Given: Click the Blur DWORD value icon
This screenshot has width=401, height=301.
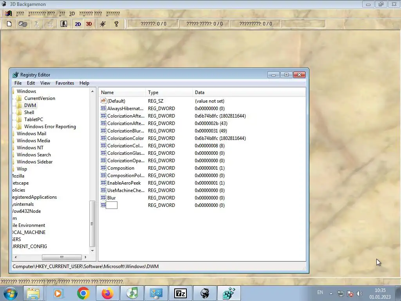Looking at the screenshot, I should (x=103, y=198).
